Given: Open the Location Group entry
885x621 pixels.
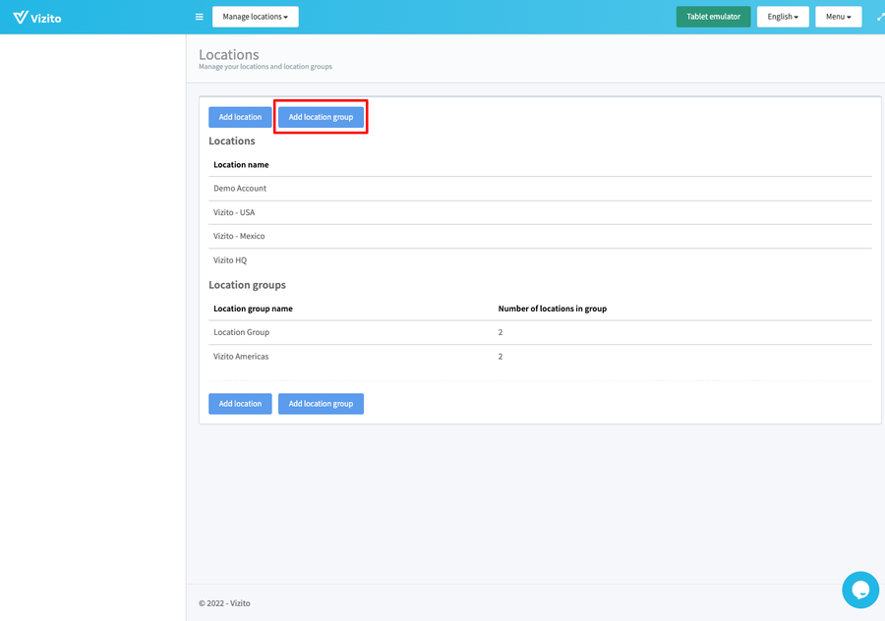Looking at the screenshot, I should click(x=241, y=332).
